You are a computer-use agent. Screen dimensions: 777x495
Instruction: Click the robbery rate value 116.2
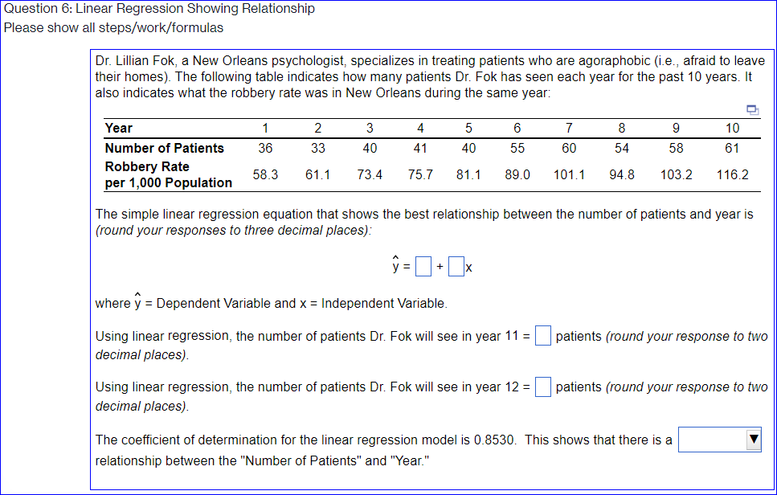tap(732, 174)
